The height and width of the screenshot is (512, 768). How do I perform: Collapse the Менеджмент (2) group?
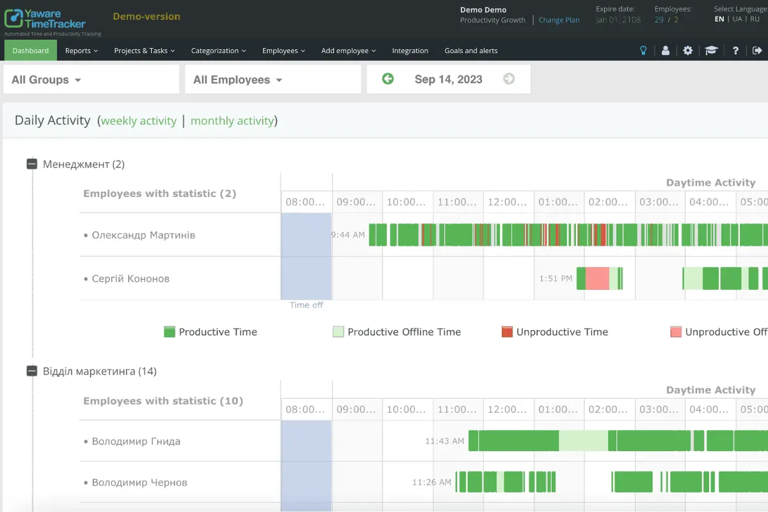32,164
